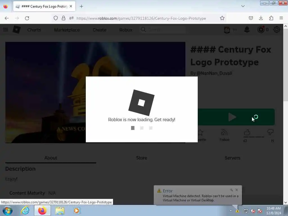
Task: Open the user avatar profile icon
Action: tap(227, 30)
